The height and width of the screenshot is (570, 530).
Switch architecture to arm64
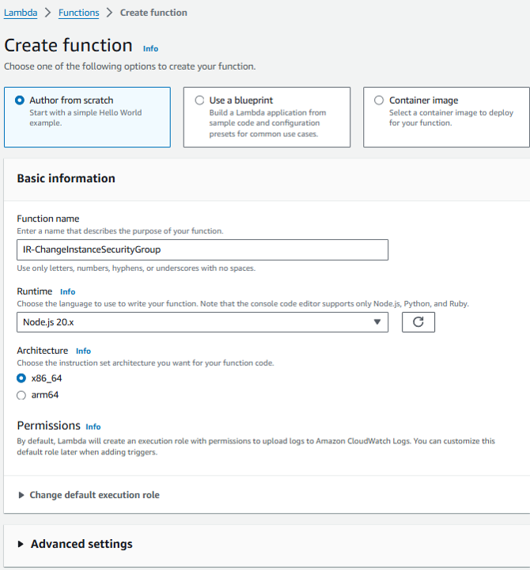pyautogui.click(x=21, y=395)
